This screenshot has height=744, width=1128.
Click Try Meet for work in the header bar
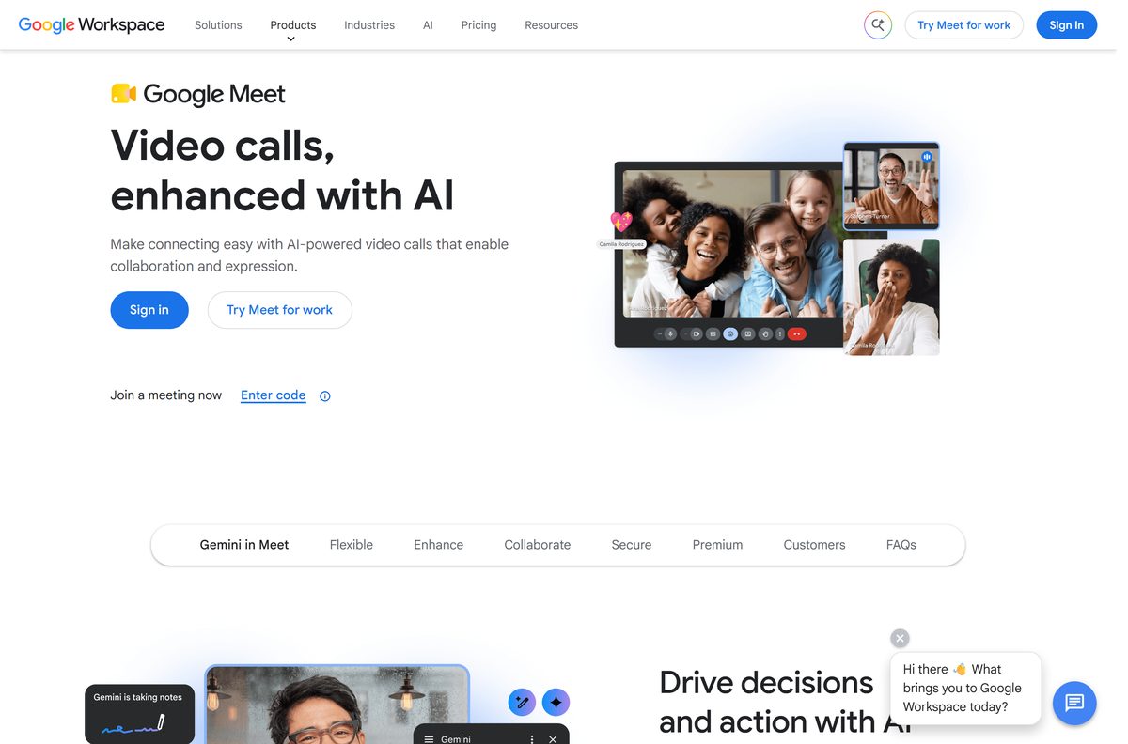(963, 25)
